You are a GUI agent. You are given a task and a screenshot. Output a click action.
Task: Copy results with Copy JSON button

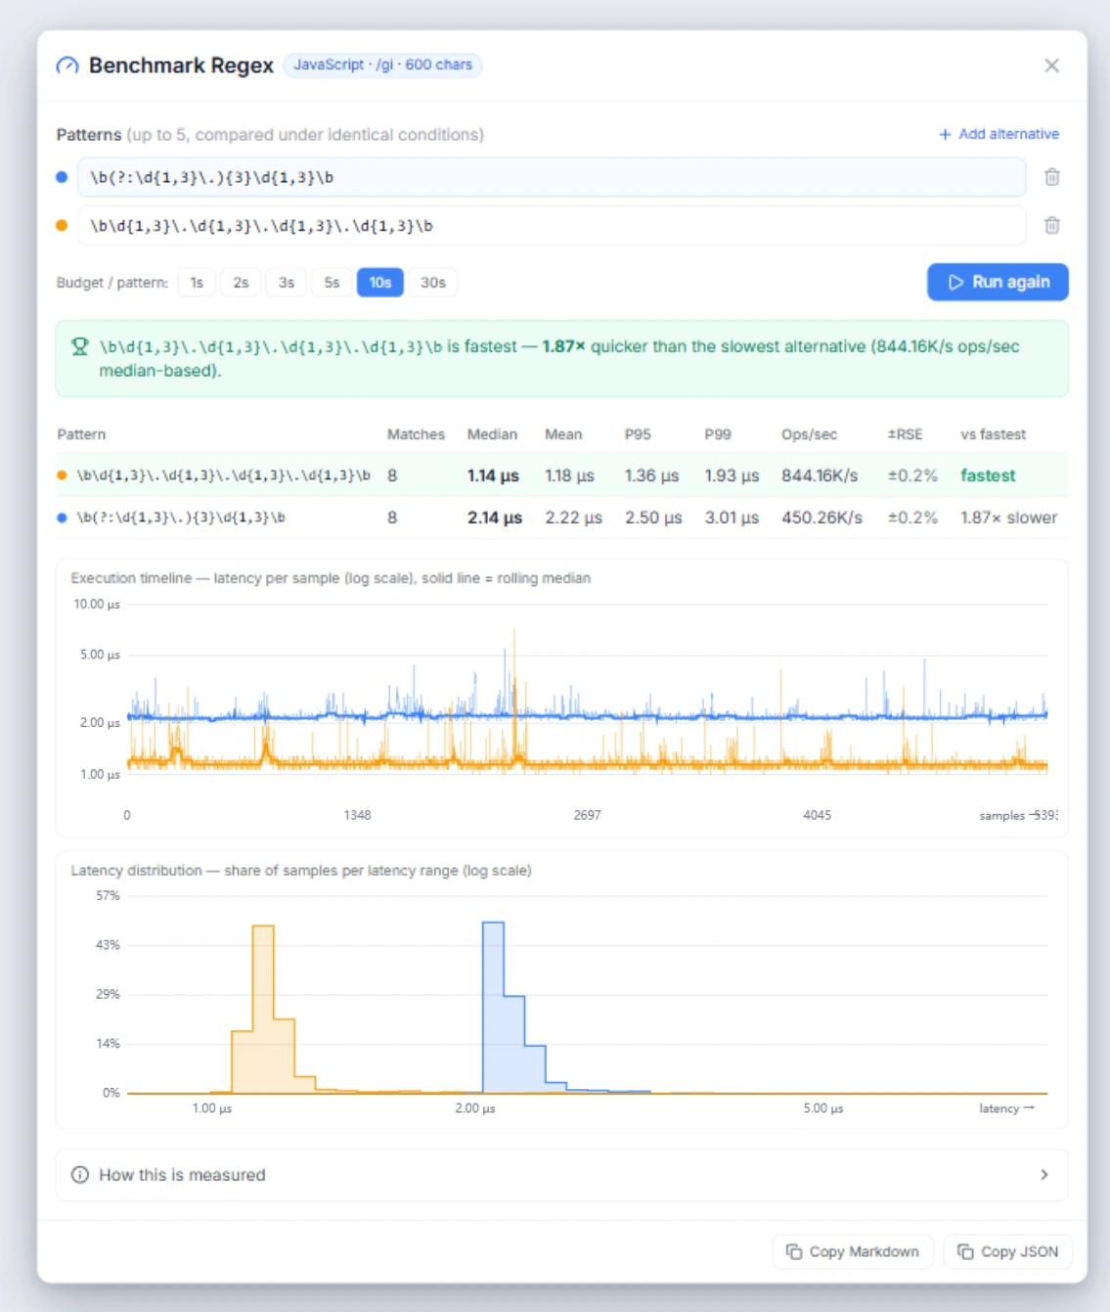coord(1008,1251)
